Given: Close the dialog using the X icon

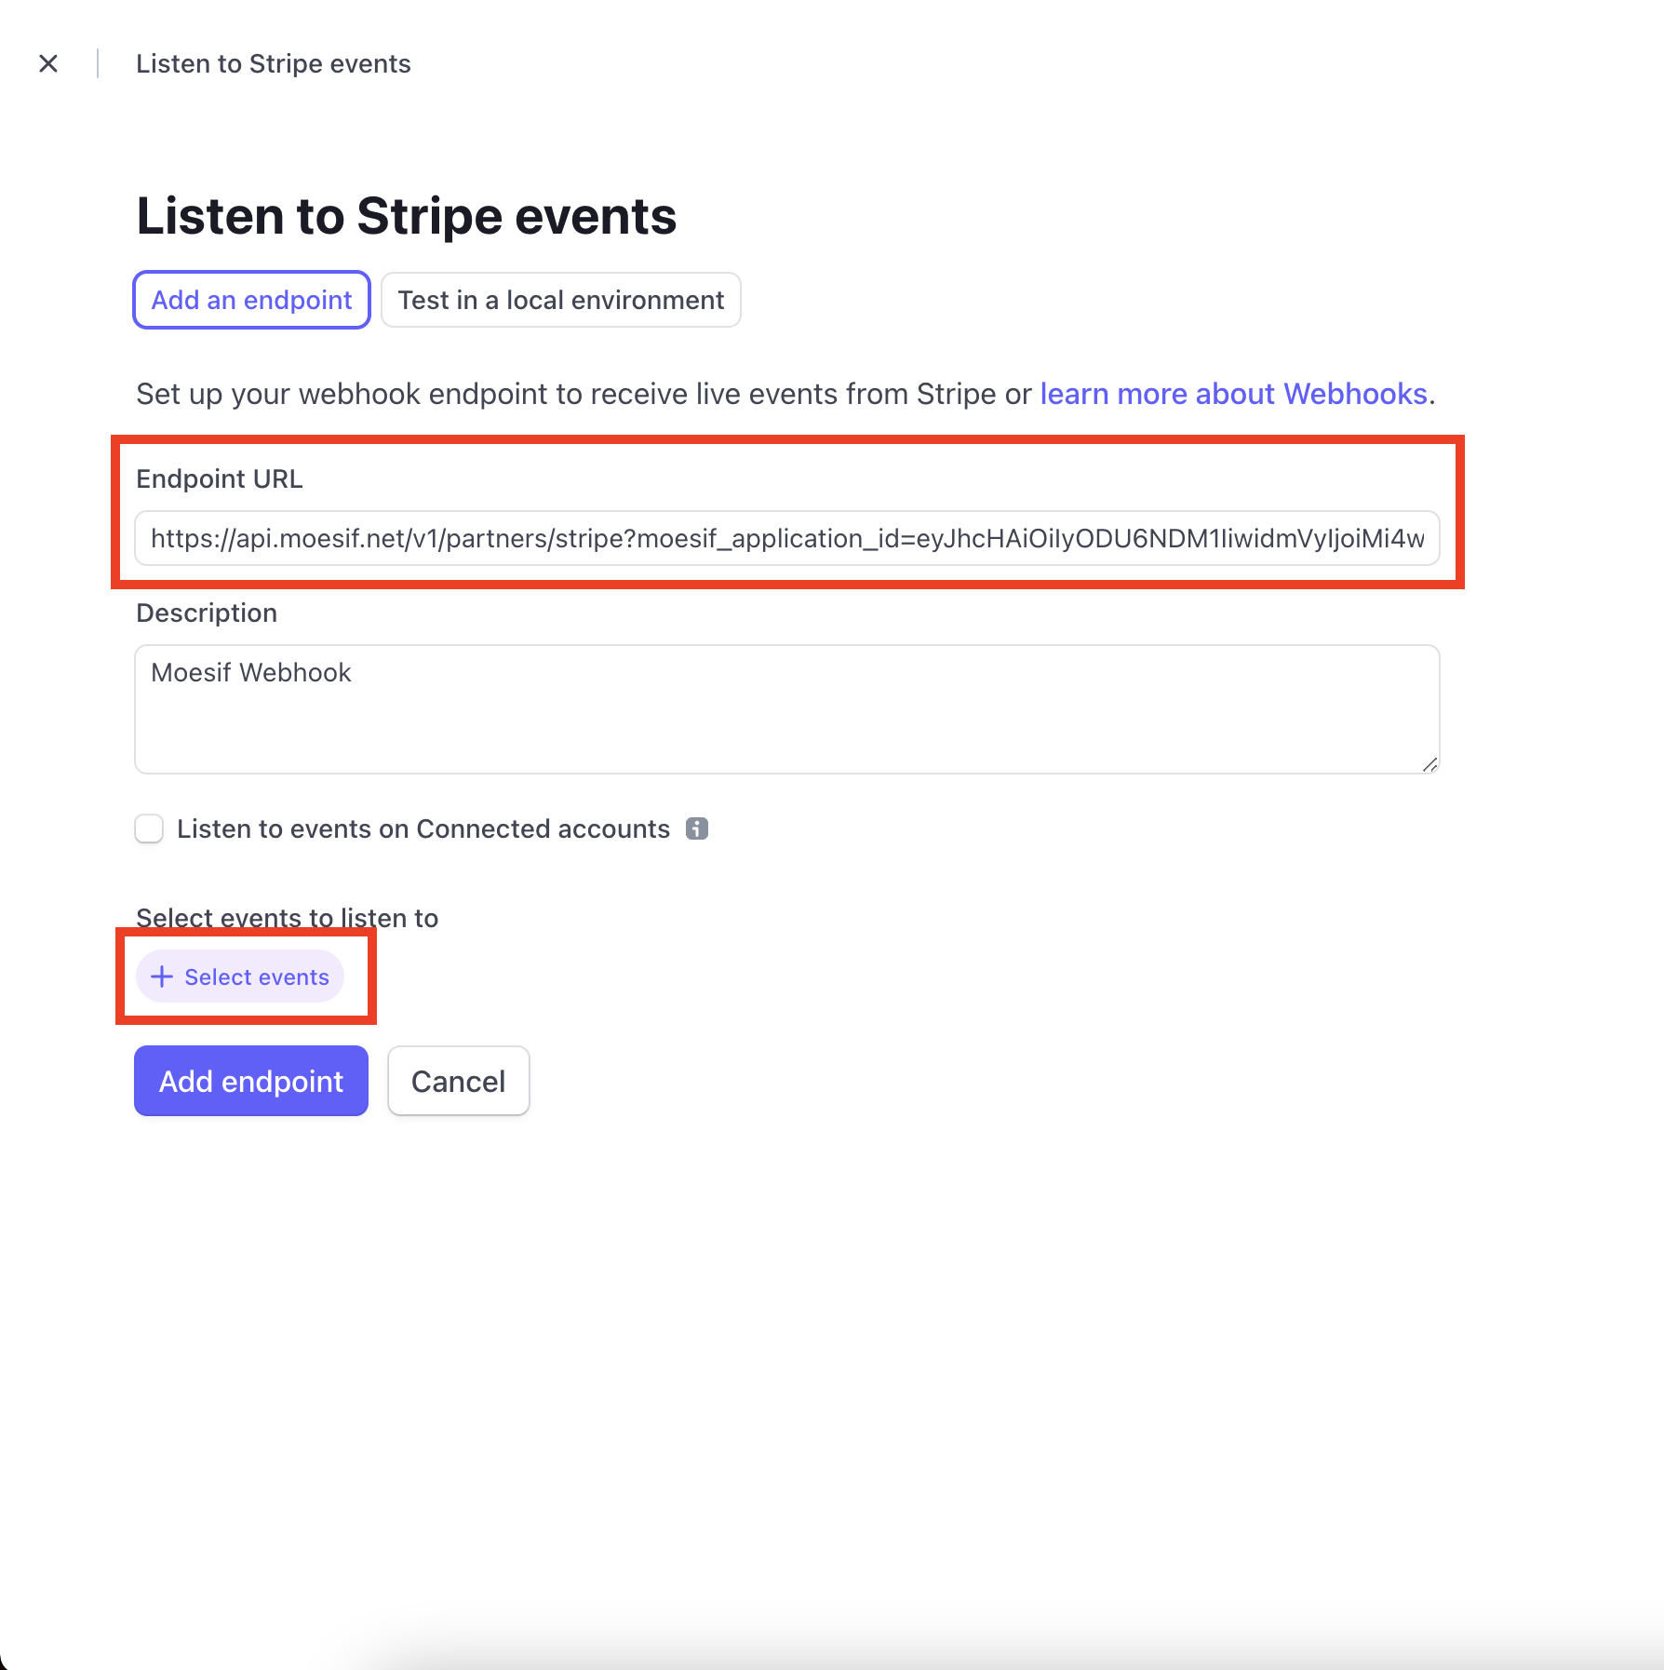Looking at the screenshot, I should click(x=48, y=63).
